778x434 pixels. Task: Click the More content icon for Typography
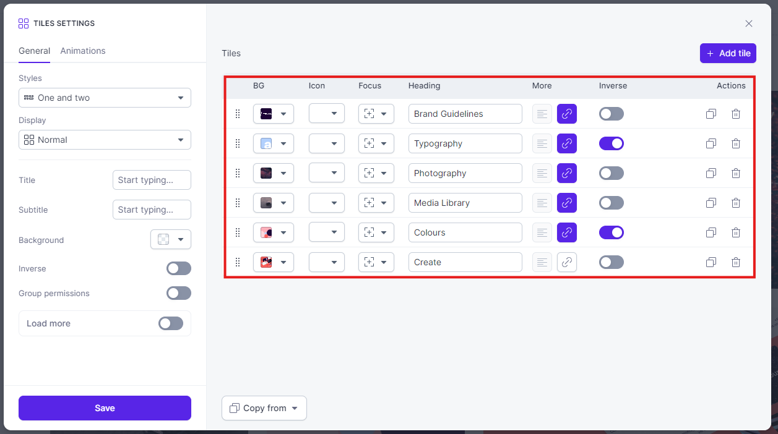click(x=542, y=143)
